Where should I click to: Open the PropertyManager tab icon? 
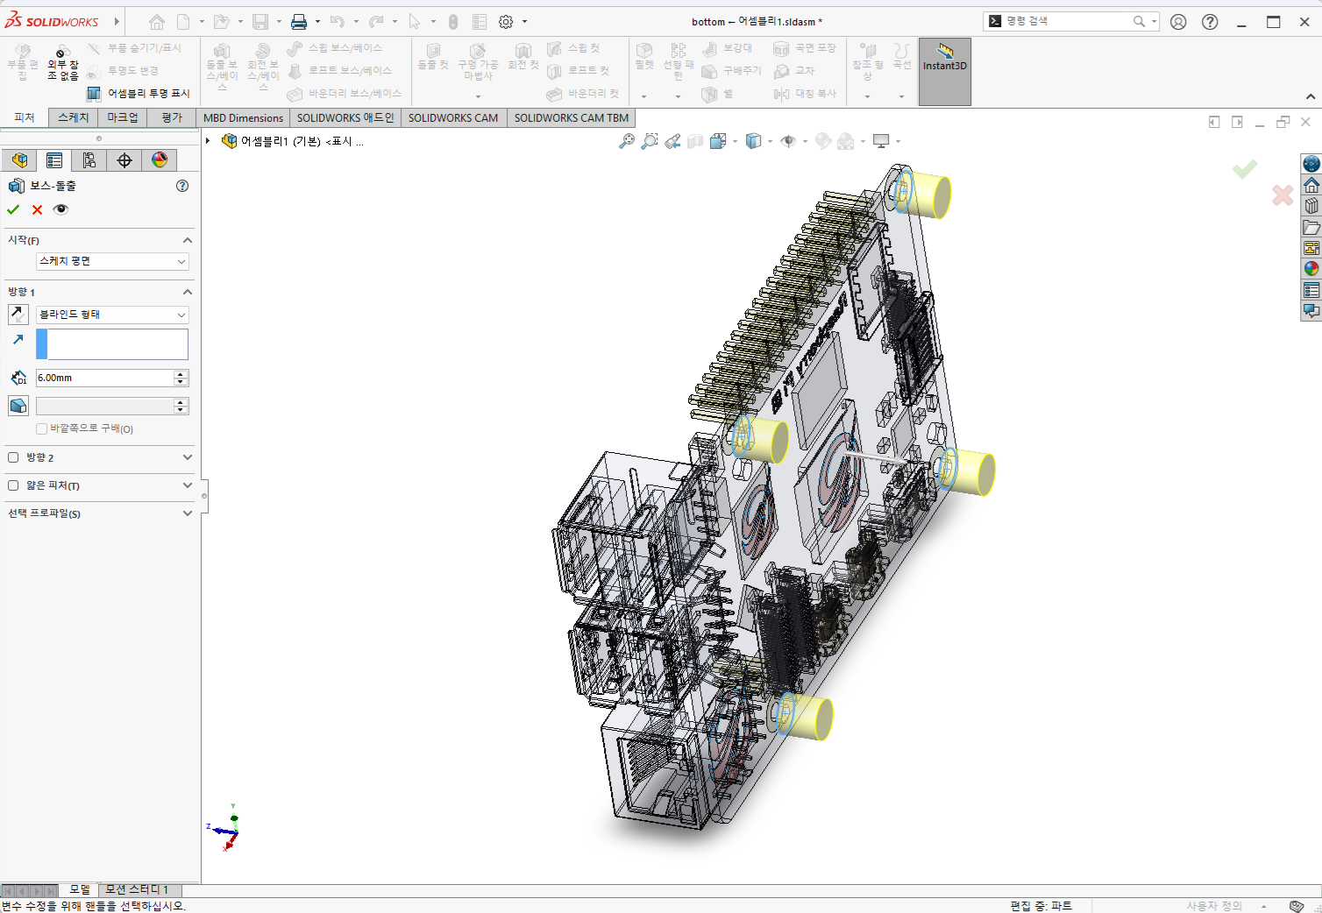(54, 160)
